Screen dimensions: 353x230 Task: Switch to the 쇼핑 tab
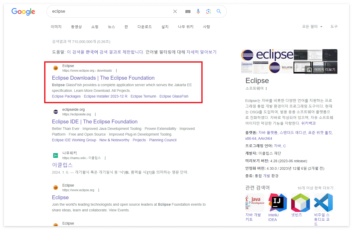click(95, 27)
